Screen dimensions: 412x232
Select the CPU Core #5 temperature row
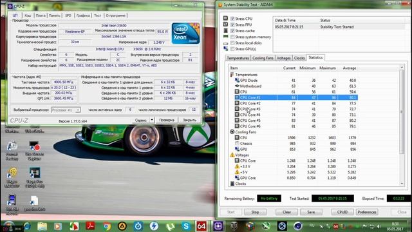296,121
